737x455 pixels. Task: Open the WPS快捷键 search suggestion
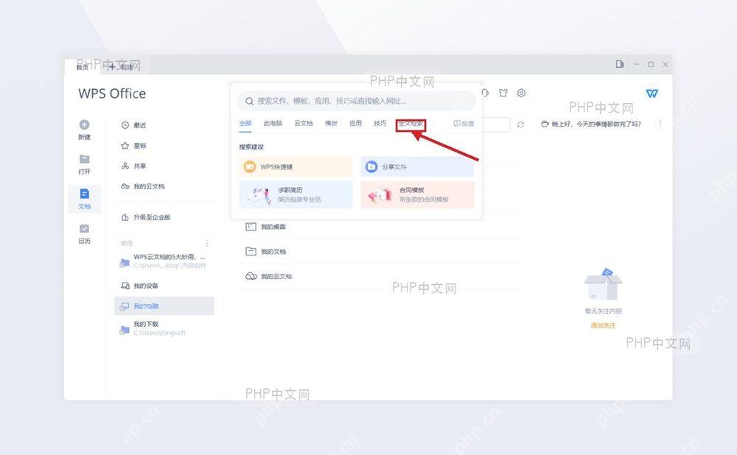(296, 166)
